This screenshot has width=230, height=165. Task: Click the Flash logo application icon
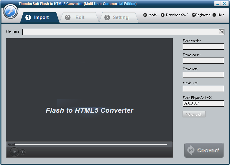pos(11,11)
